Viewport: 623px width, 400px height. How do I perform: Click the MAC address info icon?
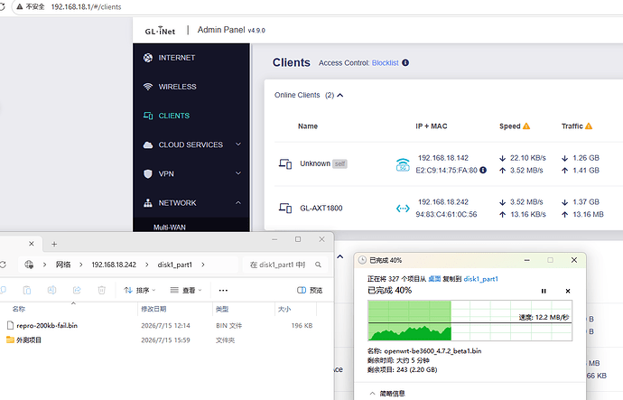(x=483, y=170)
